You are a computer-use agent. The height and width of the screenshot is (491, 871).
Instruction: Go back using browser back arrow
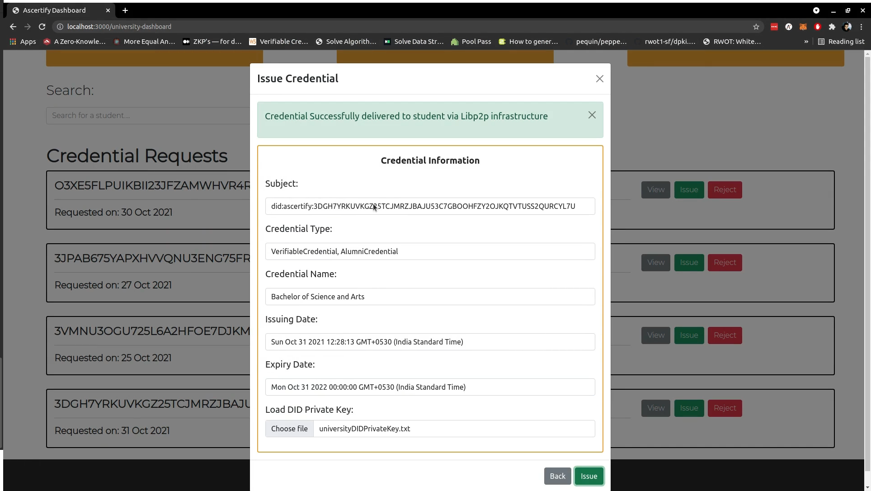(13, 27)
